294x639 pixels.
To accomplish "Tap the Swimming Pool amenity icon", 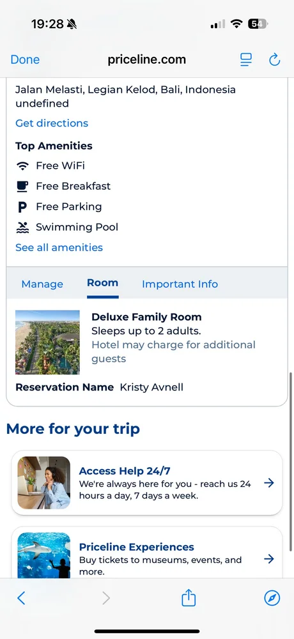I will pyautogui.click(x=23, y=227).
